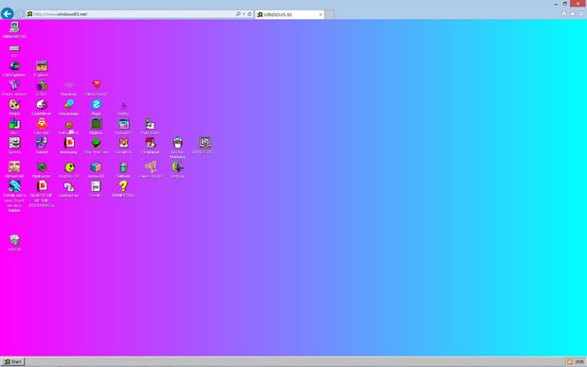Close the WINDOWS 93 tab

point(320,14)
